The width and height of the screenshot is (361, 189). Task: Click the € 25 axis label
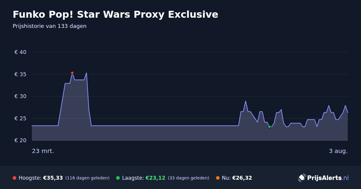(20, 118)
